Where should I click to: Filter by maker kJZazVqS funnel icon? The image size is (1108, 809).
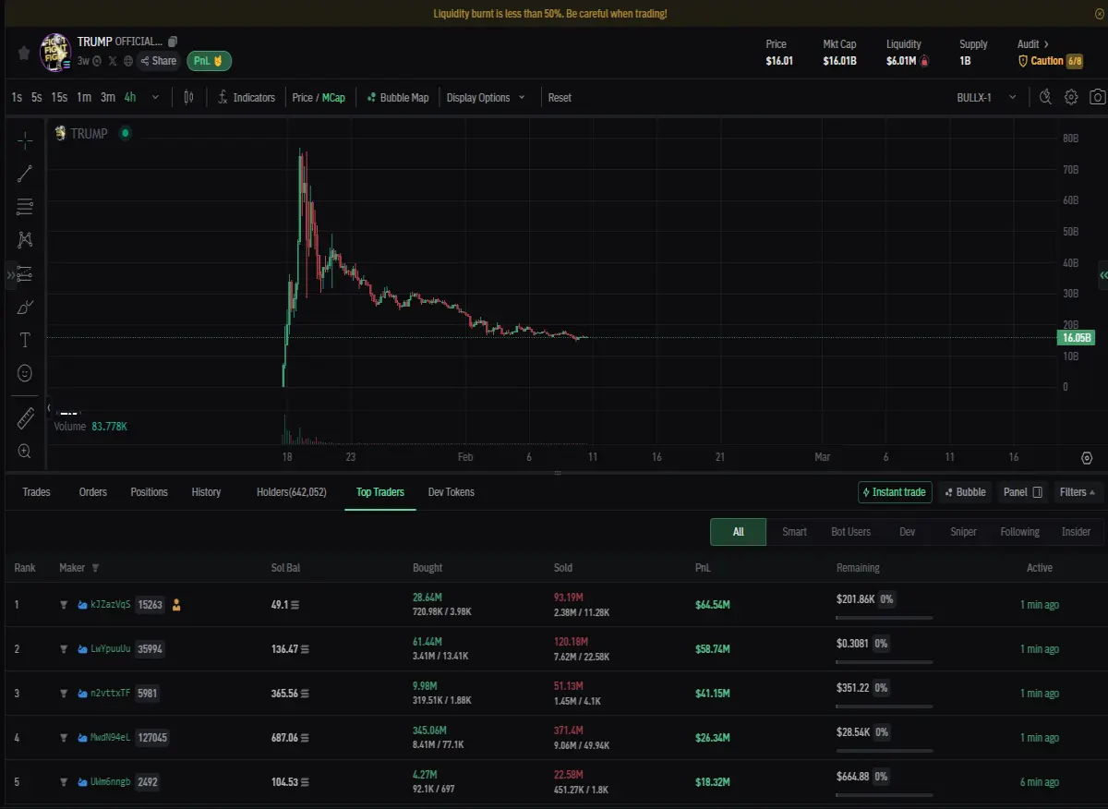coord(64,605)
